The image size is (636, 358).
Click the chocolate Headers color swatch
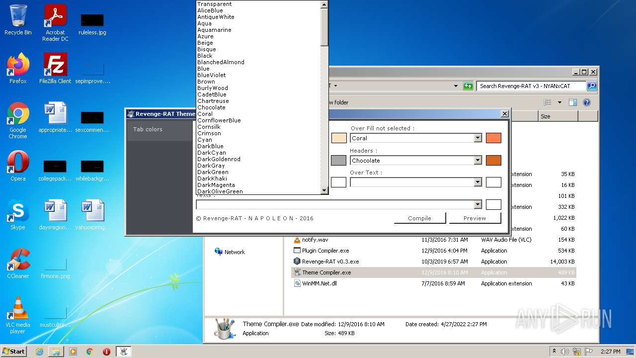493,160
